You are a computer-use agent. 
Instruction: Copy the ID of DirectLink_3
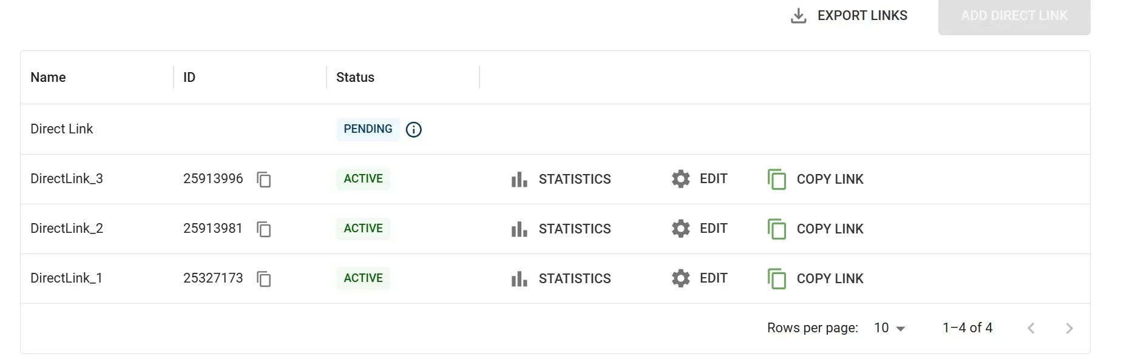tap(263, 179)
